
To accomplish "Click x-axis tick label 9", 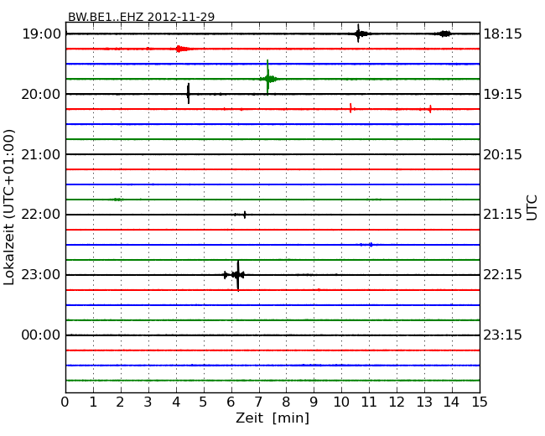I will click(x=314, y=402).
